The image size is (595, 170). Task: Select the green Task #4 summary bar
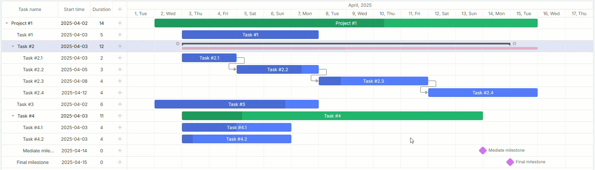point(332,116)
